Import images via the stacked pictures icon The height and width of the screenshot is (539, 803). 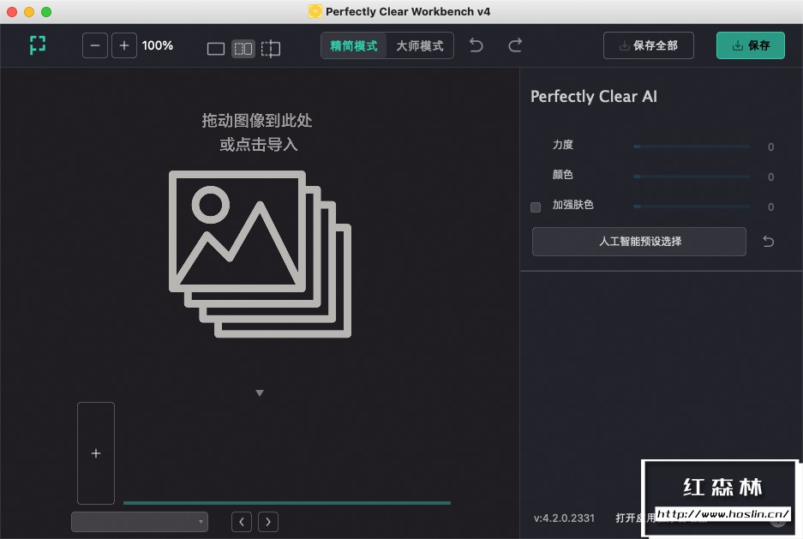(261, 254)
